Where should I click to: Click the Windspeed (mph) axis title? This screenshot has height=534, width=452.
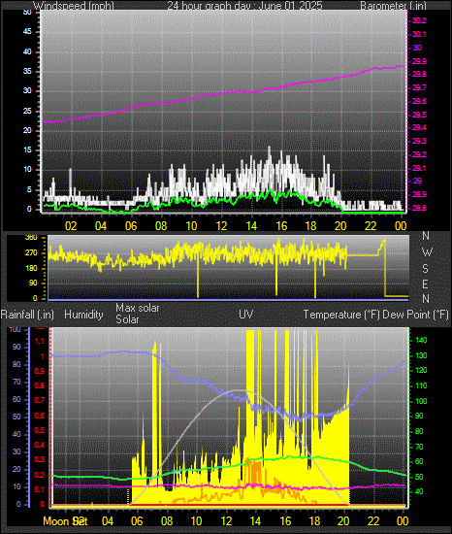tap(74, 6)
